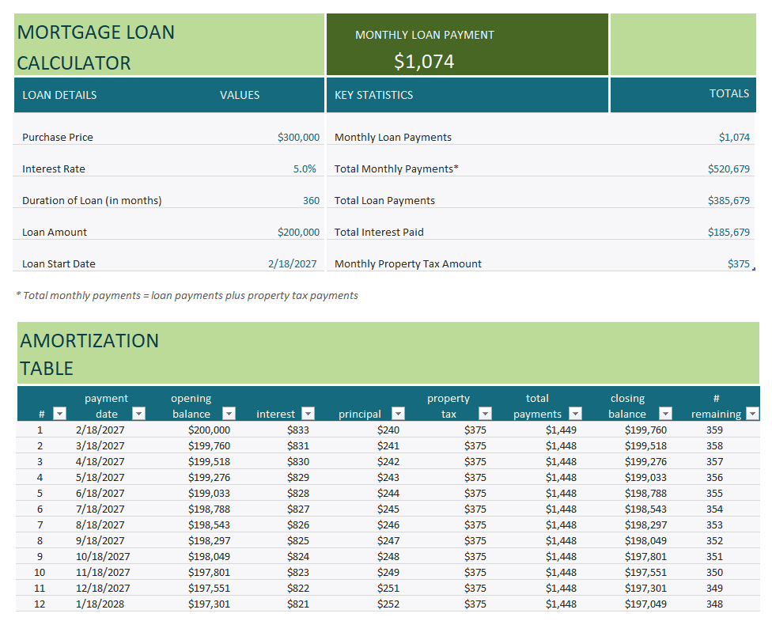Open the # remaining filter dropdown
The height and width of the screenshot is (640, 772).
pyautogui.click(x=753, y=414)
